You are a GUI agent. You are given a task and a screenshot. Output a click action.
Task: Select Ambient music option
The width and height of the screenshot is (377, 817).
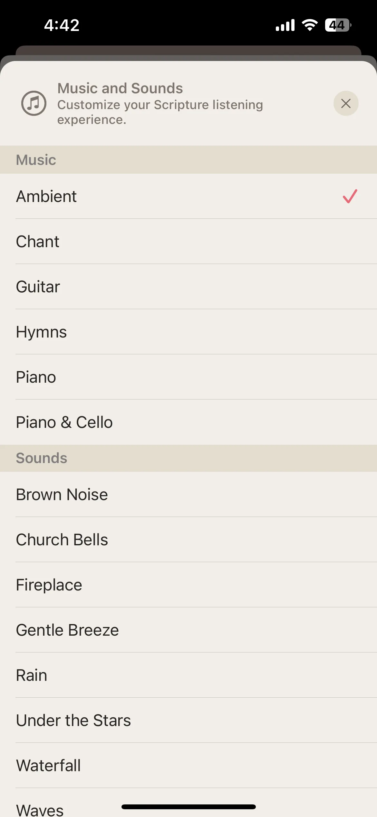(188, 196)
